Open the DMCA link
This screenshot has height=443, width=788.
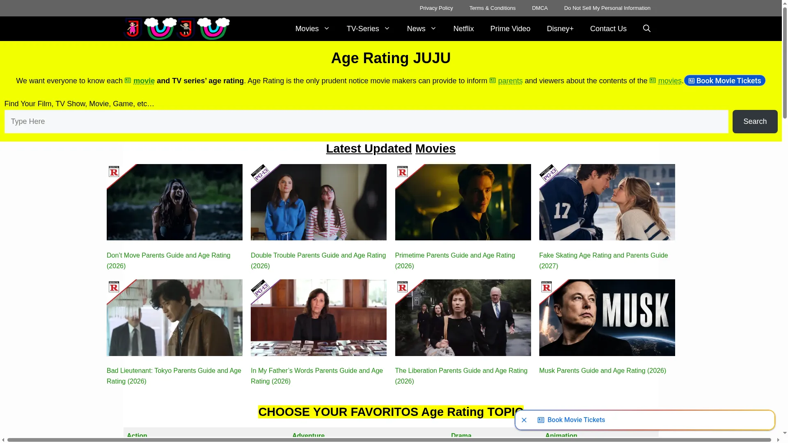pos(540,8)
